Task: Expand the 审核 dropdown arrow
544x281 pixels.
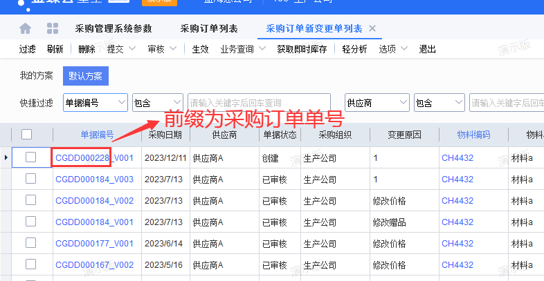Action: coord(173,49)
